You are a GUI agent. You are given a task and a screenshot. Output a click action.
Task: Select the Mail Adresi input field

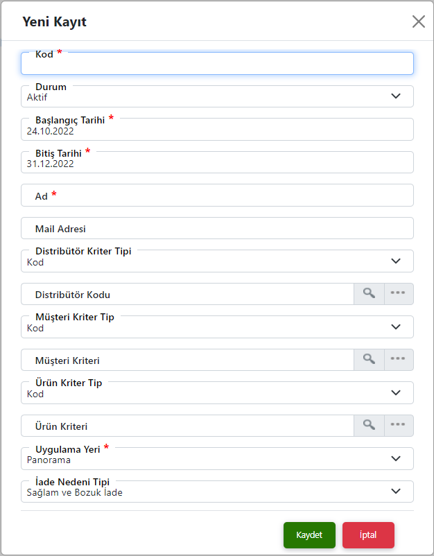tap(217, 228)
